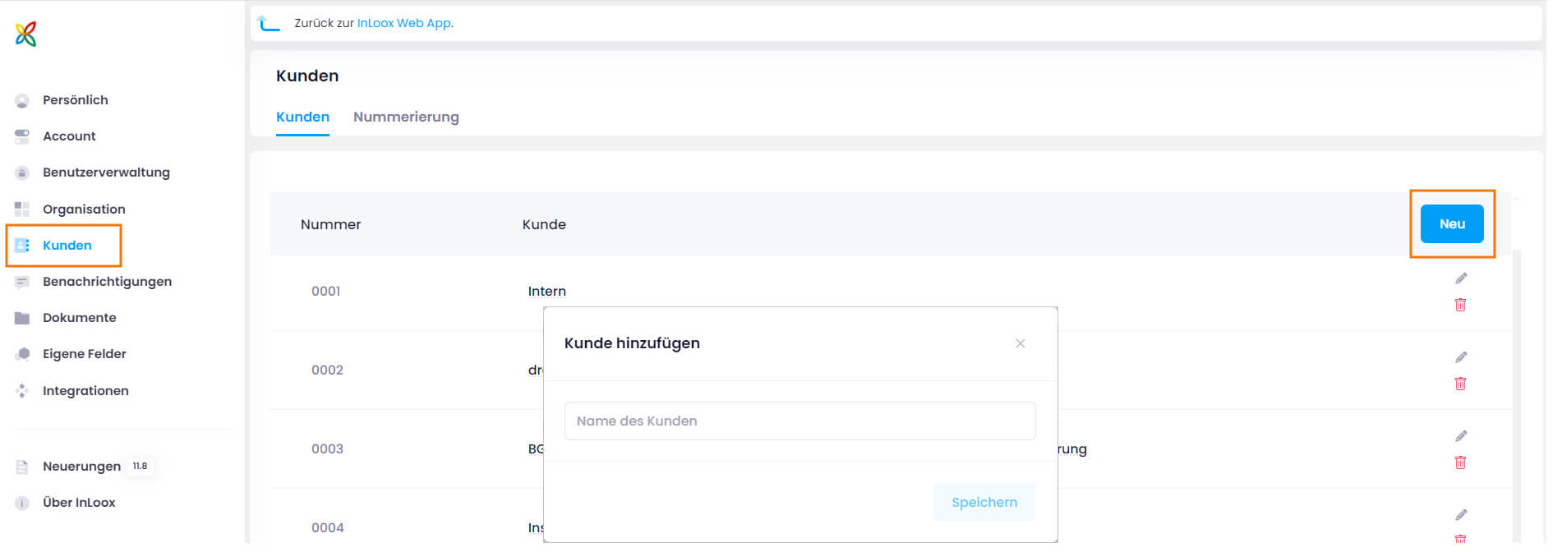
Task: Click the Dokumente folder icon
Action: point(22,318)
